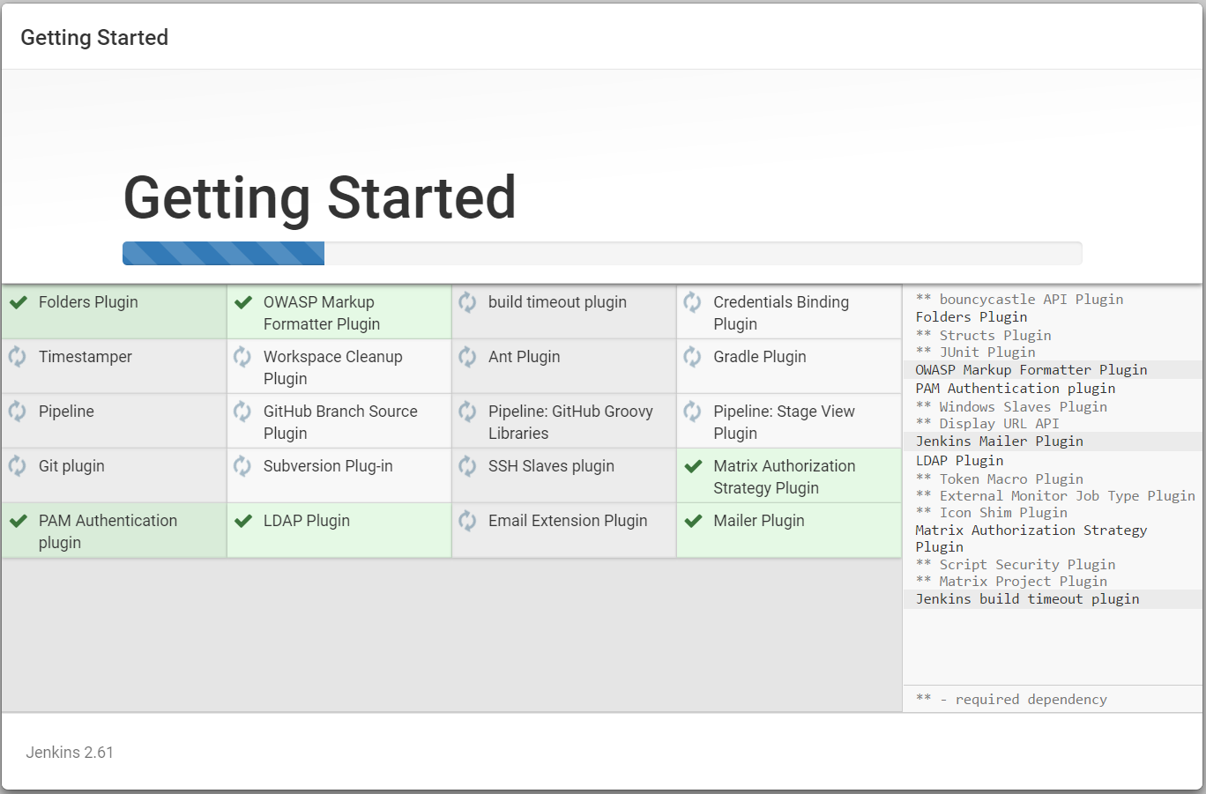The height and width of the screenshot is (794, 1206).
Task: Click the 'Timestamper' plugin name
Action: 86,357
